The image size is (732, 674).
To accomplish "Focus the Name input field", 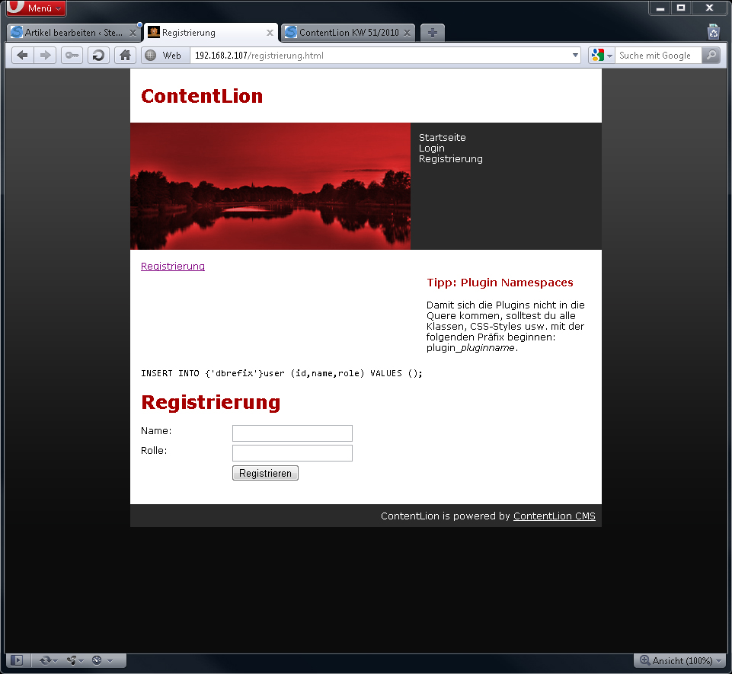I will click(292, 433).
